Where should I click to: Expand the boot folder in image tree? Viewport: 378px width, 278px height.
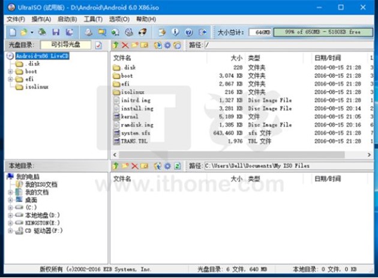pos(10,71)
